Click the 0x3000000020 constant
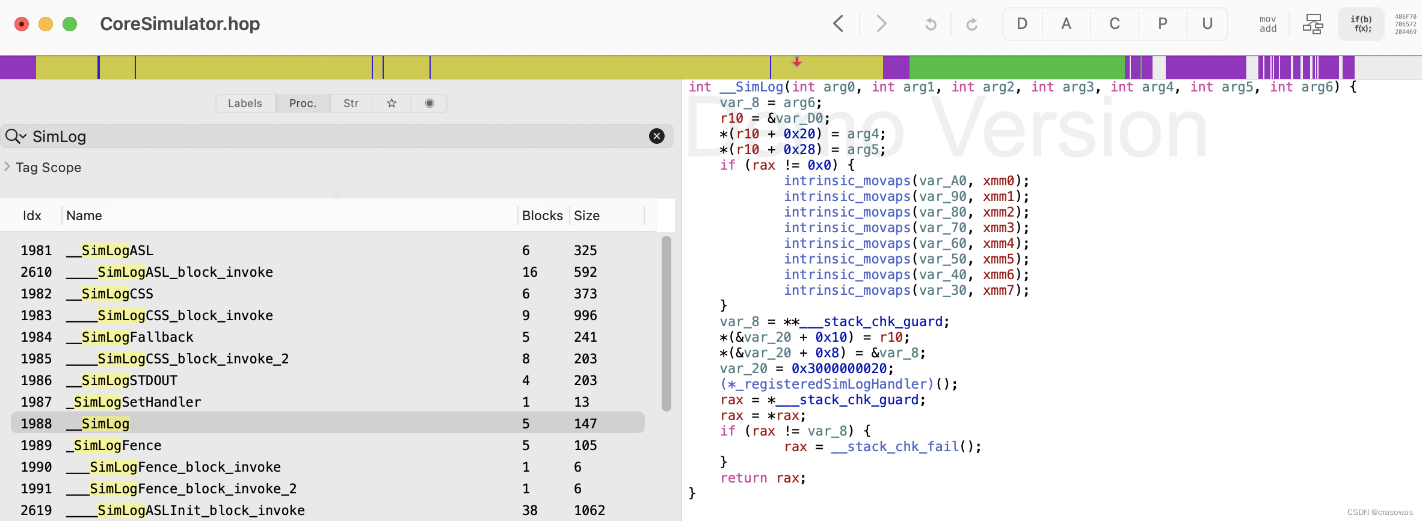This screenshot has width=1422, height=521. (839, 368)
